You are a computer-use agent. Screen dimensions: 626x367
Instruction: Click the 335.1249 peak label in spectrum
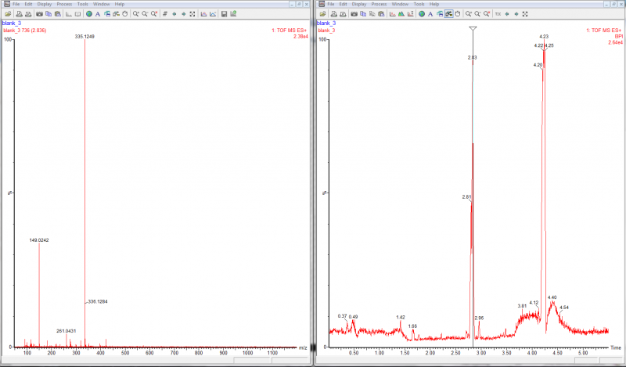pyautogui.click(x=85, y=36)
